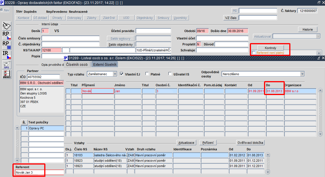Click the eraser icon in left sidebar
The width and height of the screenshot is (325, 177).
pos(7,26)
